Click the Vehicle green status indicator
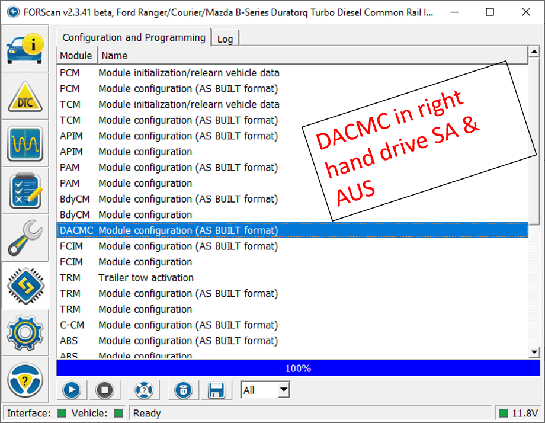 pyautogui.click(x=118, y=413)
